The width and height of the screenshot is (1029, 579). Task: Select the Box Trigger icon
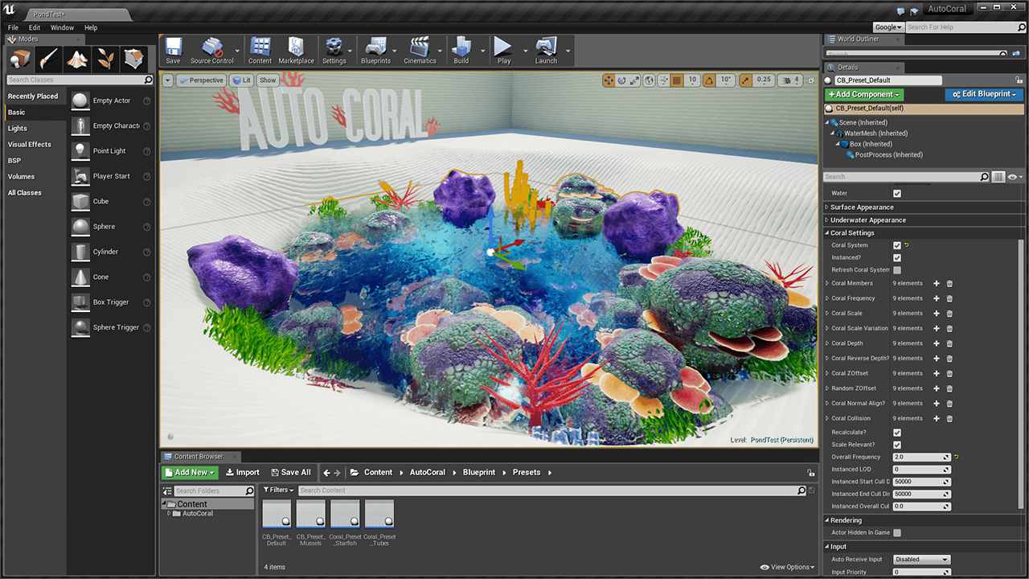point(80,302)
